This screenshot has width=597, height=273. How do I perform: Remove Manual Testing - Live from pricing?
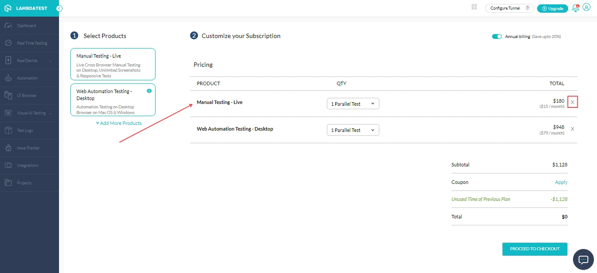click(x=573, y=102)
